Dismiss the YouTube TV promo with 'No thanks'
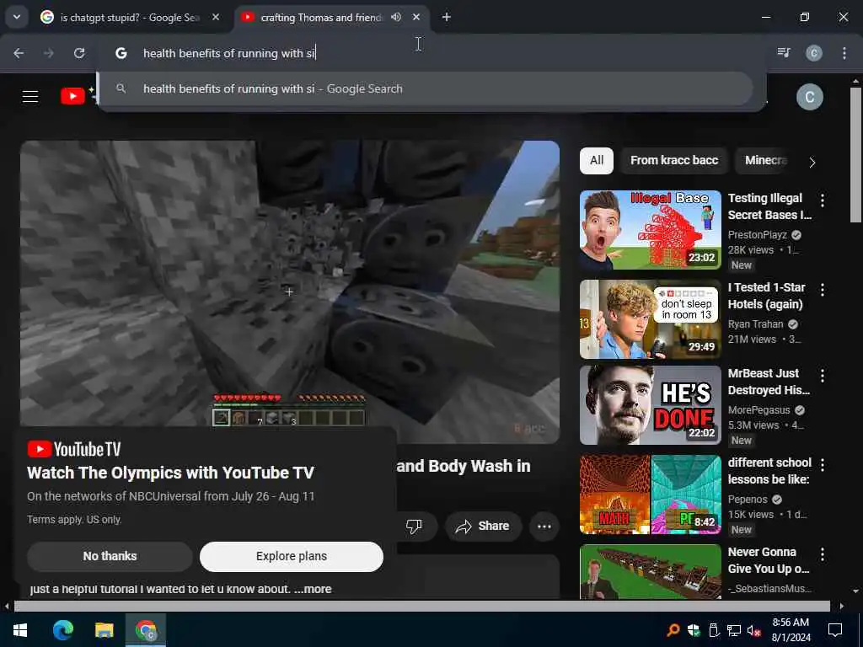This screenshot has height=647, width=863. [110, 556]
